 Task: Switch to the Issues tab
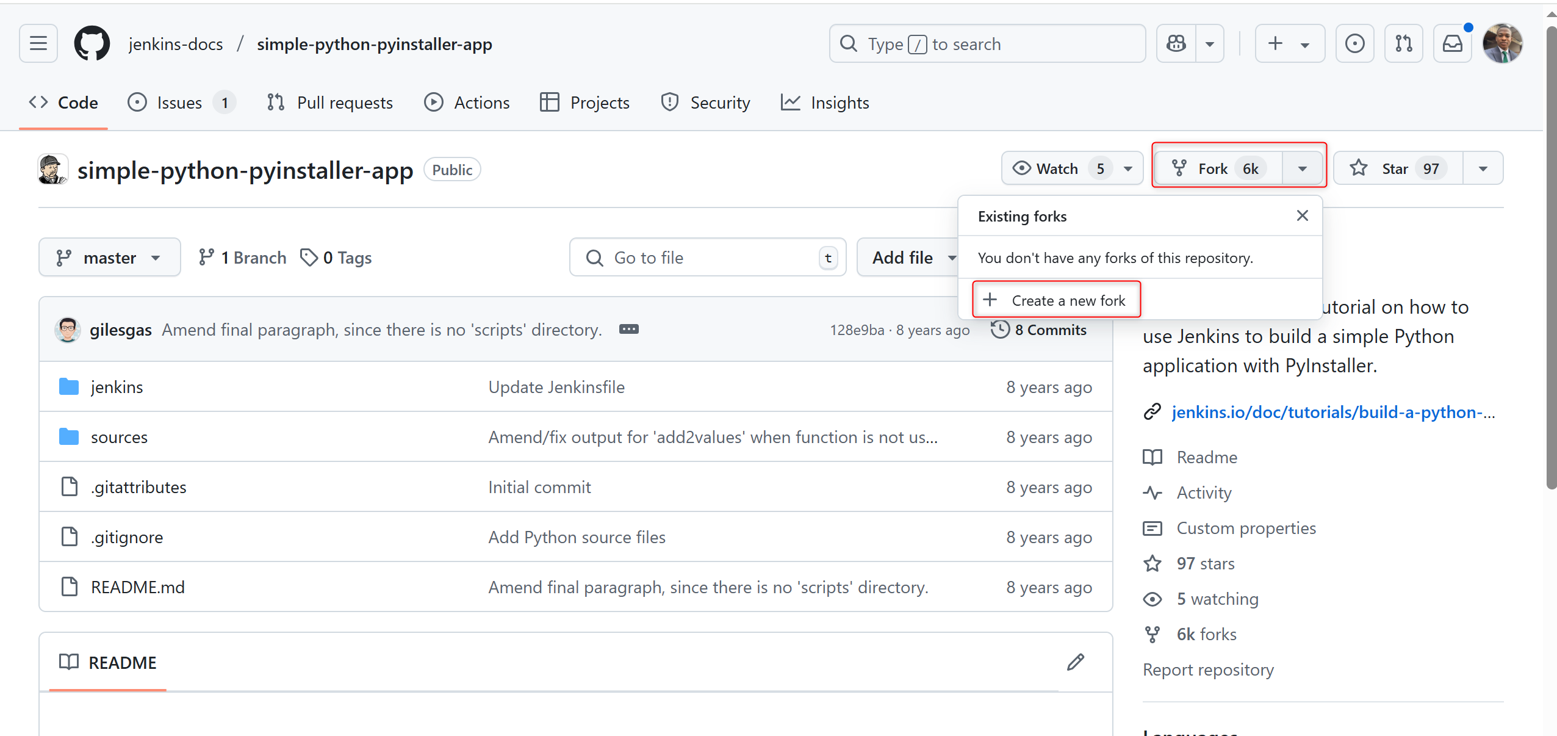[x=181, y=103]
